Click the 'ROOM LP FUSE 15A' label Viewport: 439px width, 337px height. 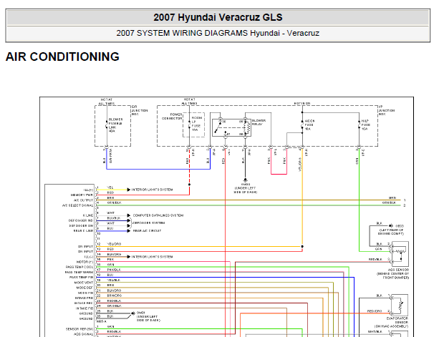[196, 124]
